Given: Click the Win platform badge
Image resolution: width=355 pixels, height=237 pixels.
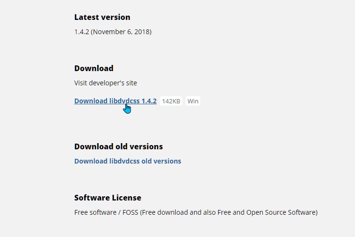Looking at the screenshot, I should 193,101.
